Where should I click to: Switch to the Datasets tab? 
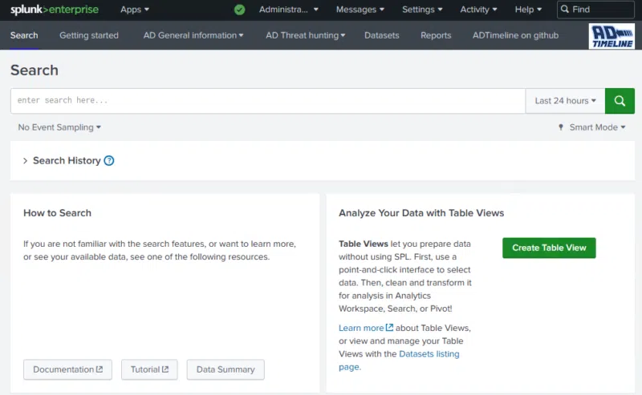pyautogui.click(x=383, y=35)
